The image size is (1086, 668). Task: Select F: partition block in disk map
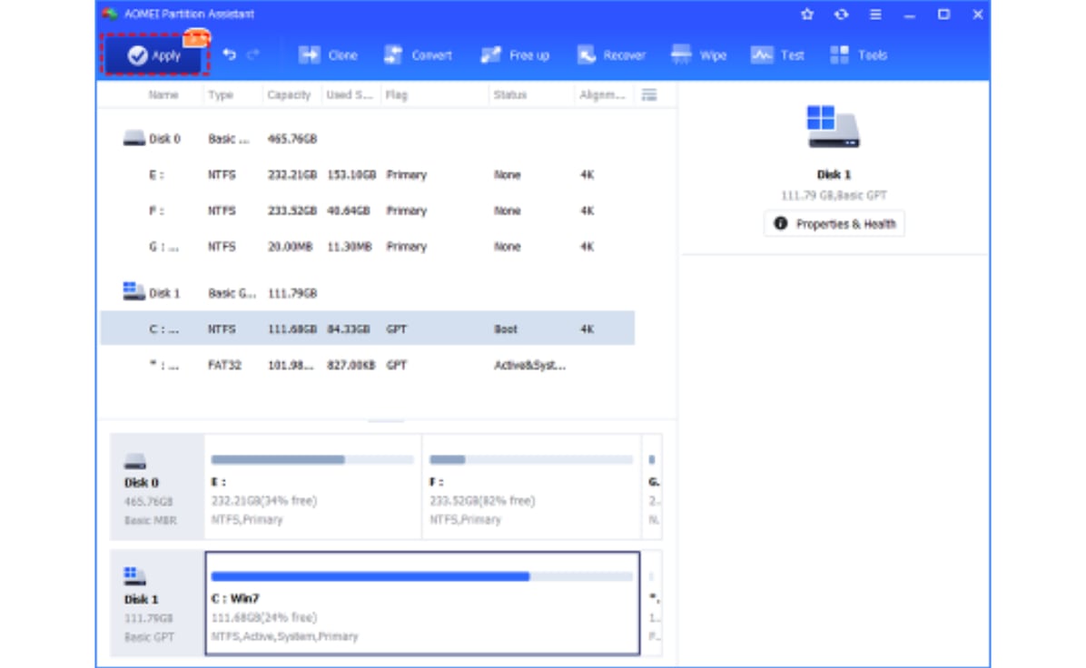531,486
